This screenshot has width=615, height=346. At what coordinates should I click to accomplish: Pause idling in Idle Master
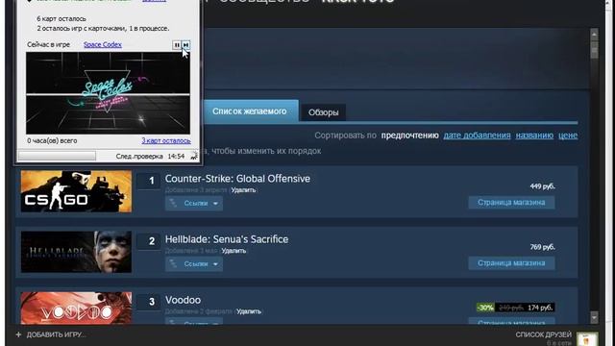[x=177, y=45]
